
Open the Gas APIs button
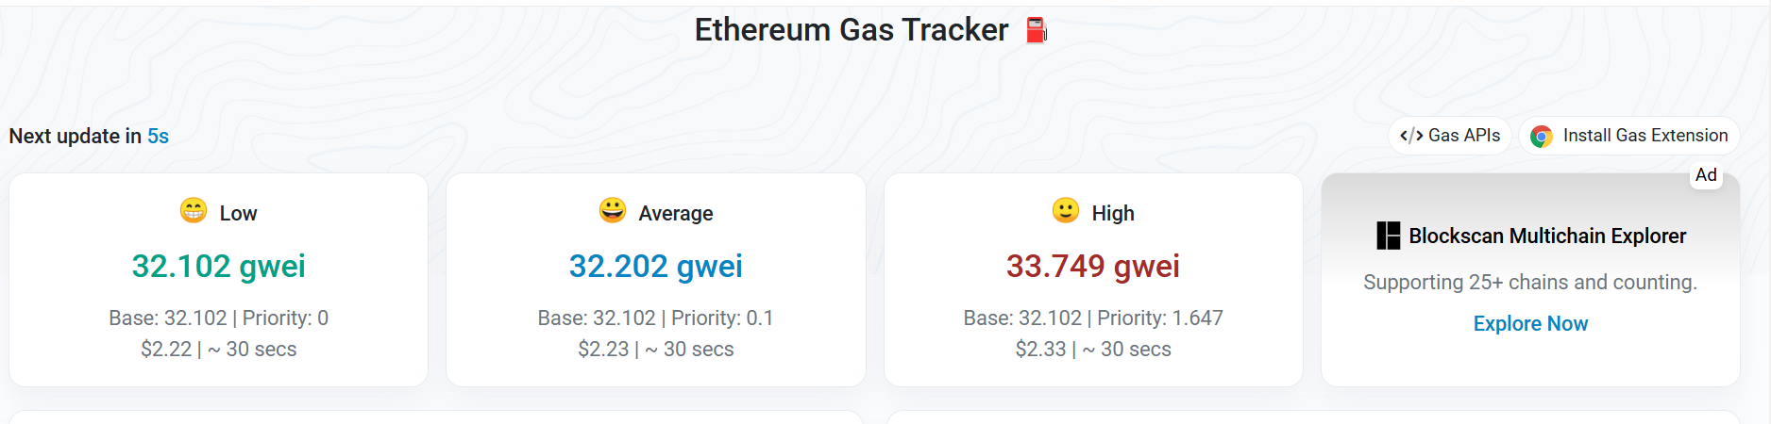coord(1450,136)
